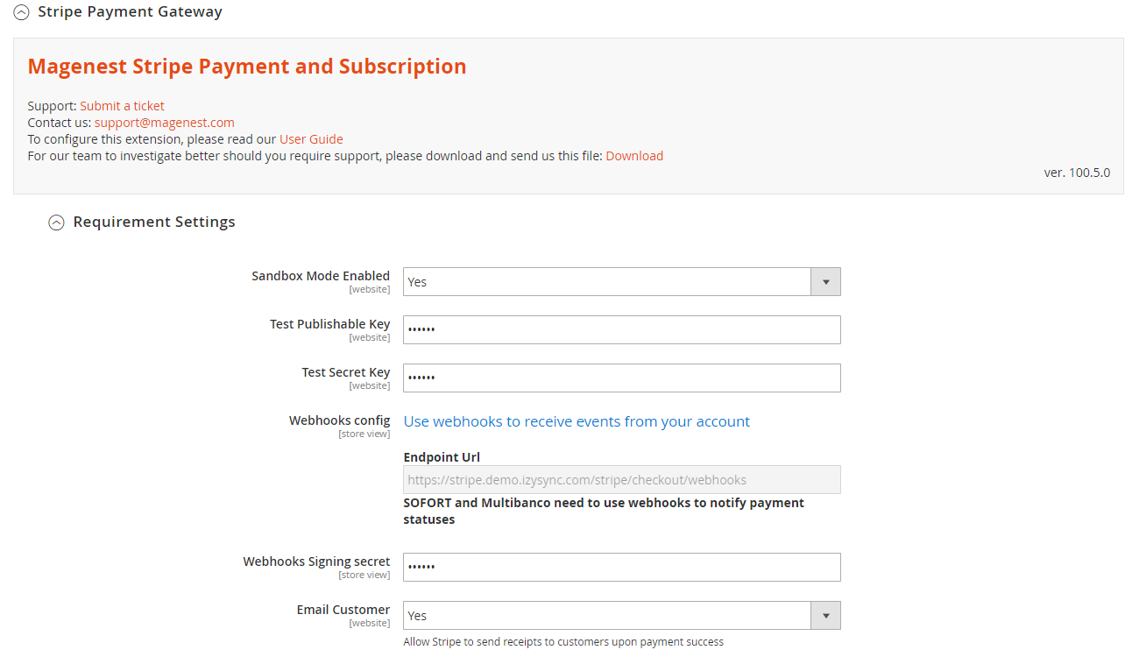This screenshot has width=1125, height=664.
Task: Open the 'Use webhooks to receive events' link
Action: 577,421
